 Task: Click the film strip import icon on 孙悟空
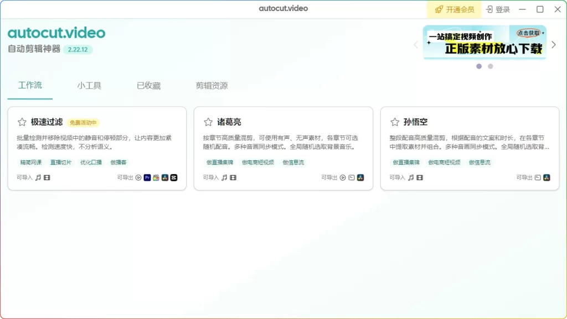[x=420, y=177]
